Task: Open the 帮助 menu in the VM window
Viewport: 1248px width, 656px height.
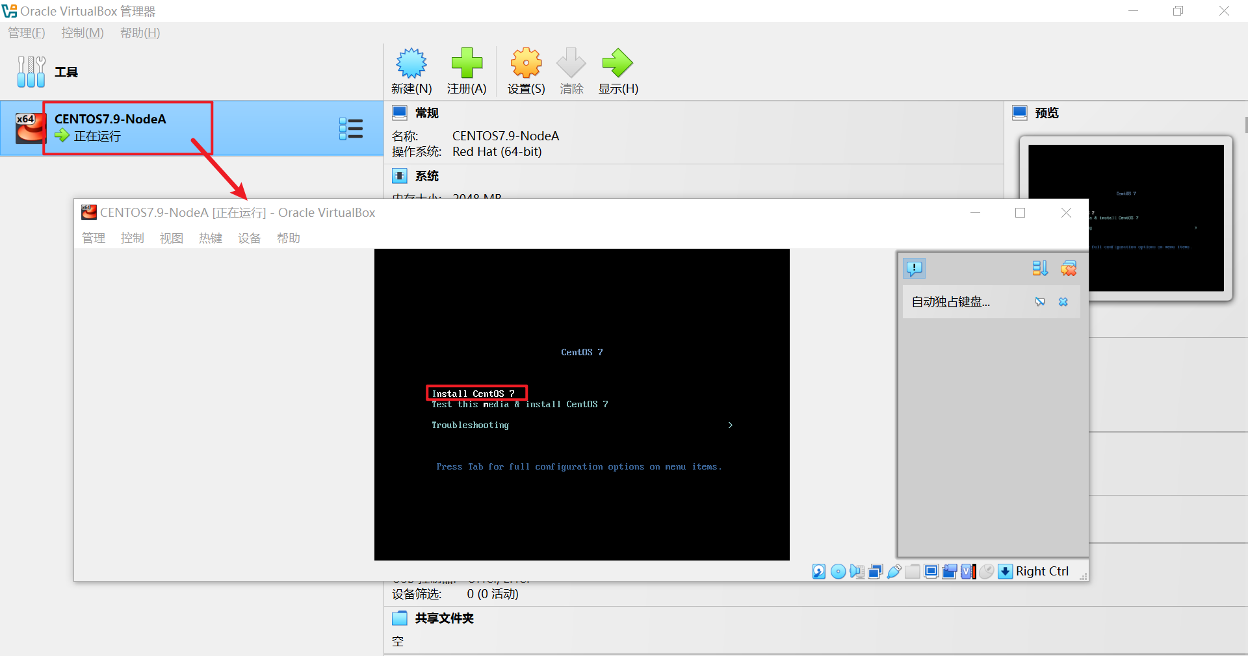Action: tap(289, 238)
